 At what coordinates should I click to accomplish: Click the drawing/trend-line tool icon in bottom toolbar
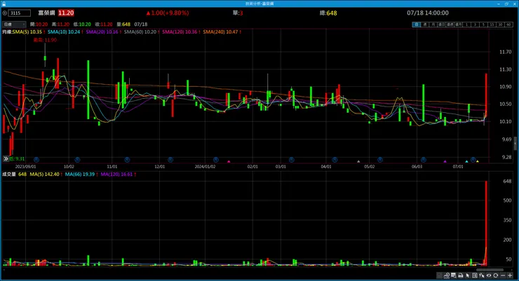[447, 275]
